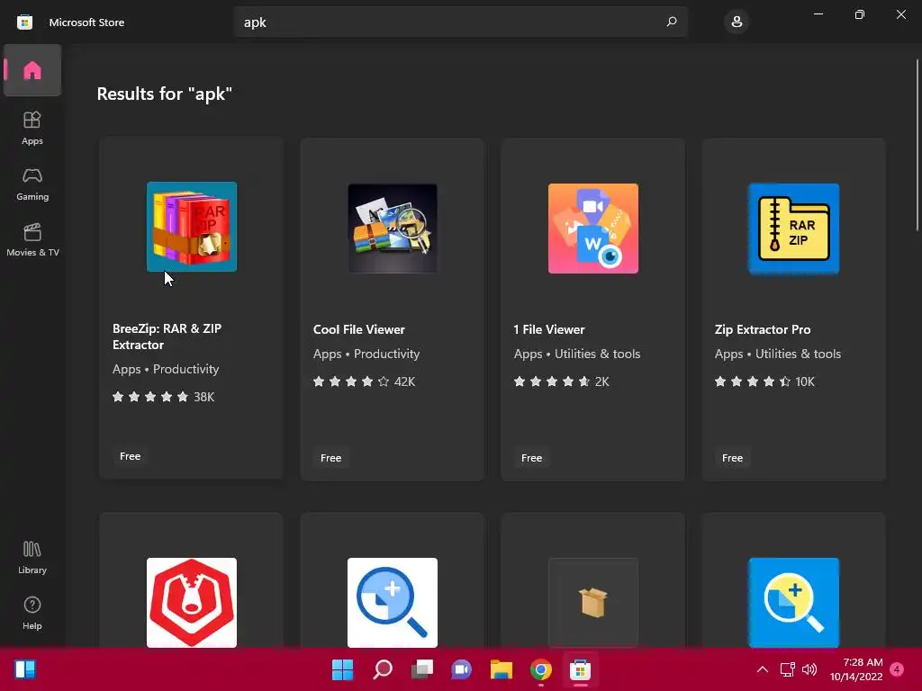Open BreeZip RAR & ZIP Extractor app icon
Screen dimensions: 922x691
tap(192, 227)
